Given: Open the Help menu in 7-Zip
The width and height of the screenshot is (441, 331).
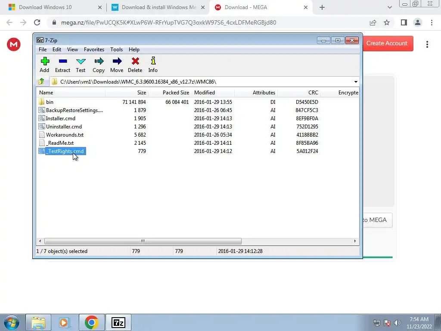Looking at the screenshot, I should point(134,50).
